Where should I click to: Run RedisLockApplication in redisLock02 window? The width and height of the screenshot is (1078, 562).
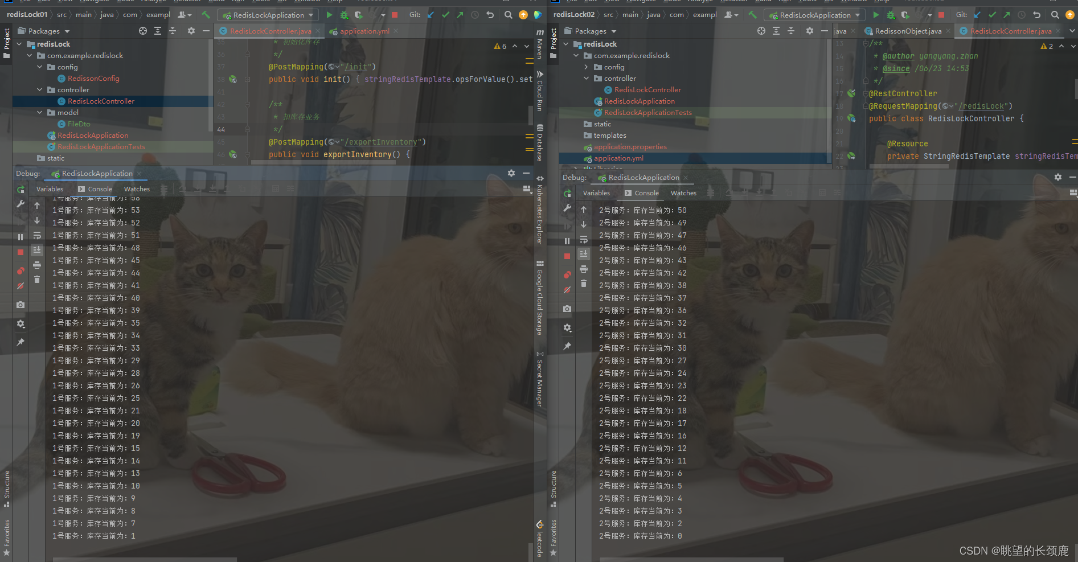point(876,15)
